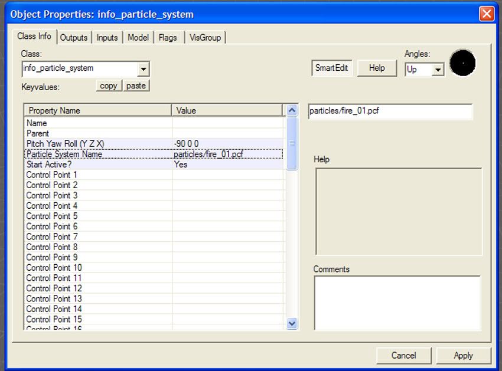Screen dimensions: 502x371
Task: Go to the Model tab
Action: point(138,37)
